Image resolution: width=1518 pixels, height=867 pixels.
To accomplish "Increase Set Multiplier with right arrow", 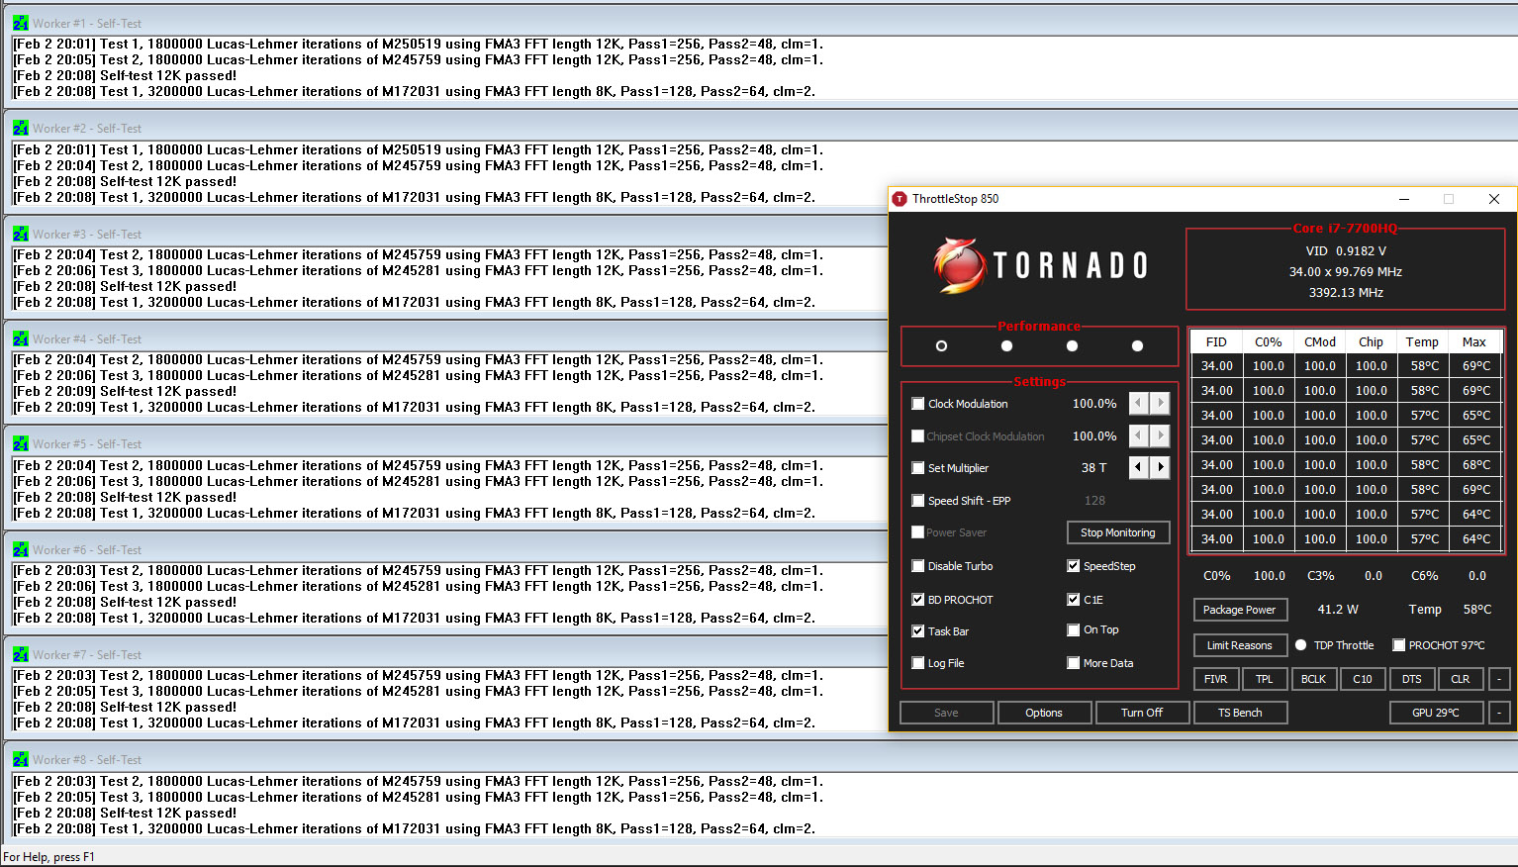I will pos(1160,467).
